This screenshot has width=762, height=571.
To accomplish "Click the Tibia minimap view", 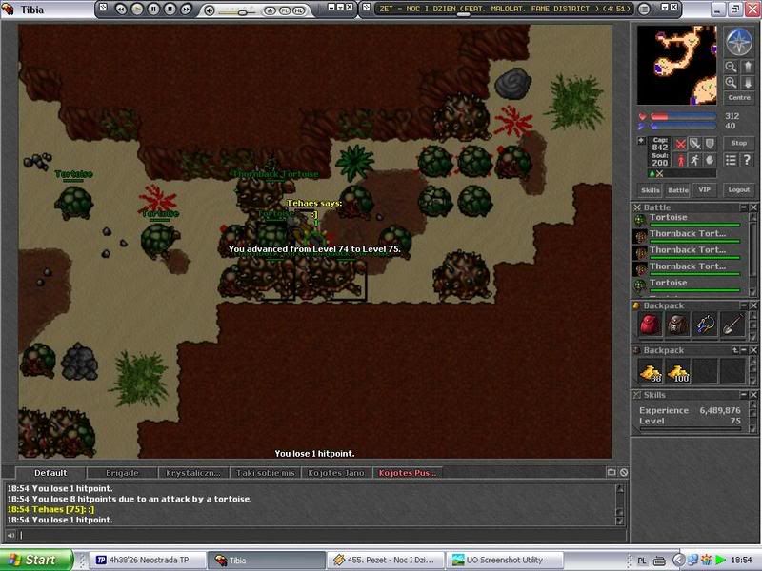I will 676,65.
